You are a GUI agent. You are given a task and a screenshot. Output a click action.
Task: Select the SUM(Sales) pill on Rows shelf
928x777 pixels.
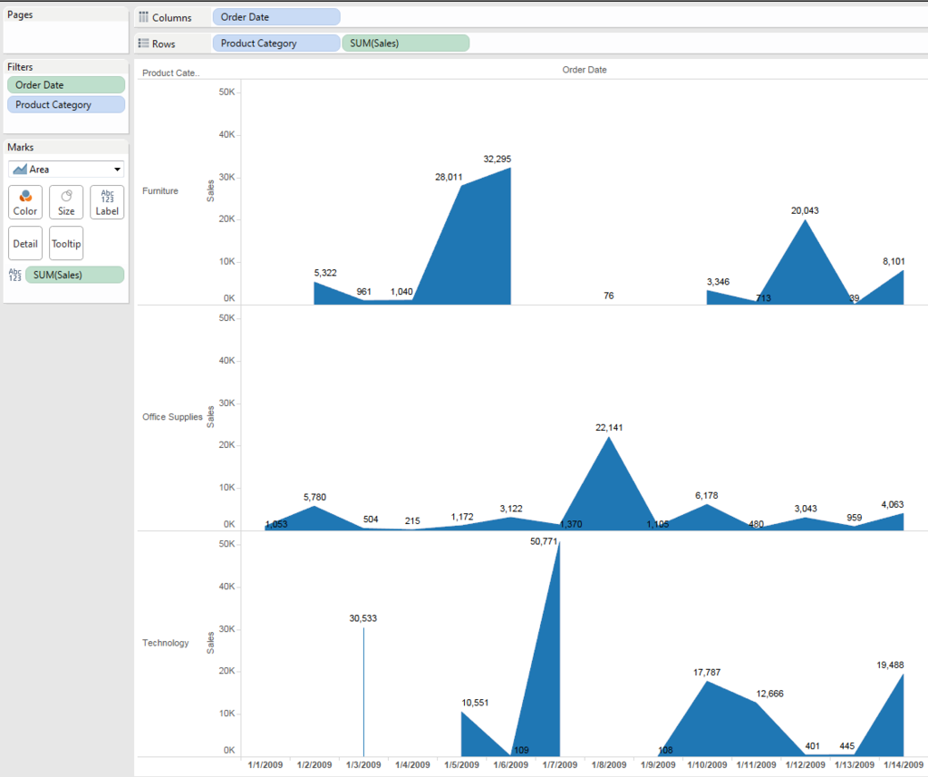406,44
